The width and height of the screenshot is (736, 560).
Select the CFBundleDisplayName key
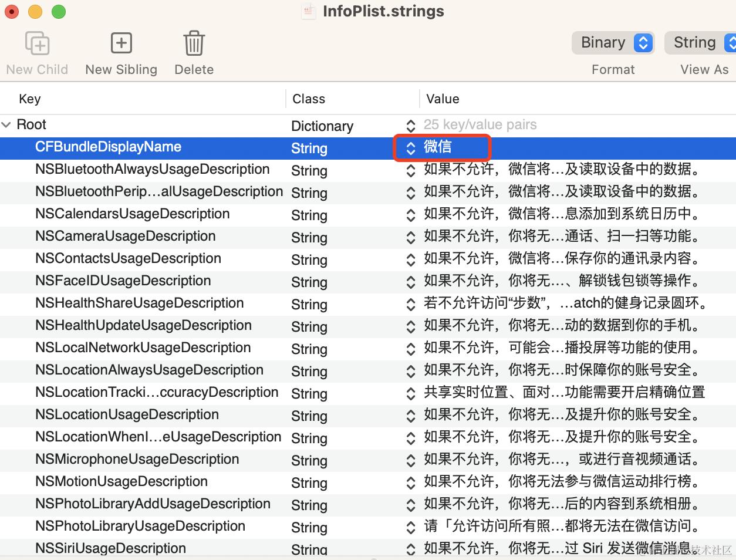coord(108,147)
